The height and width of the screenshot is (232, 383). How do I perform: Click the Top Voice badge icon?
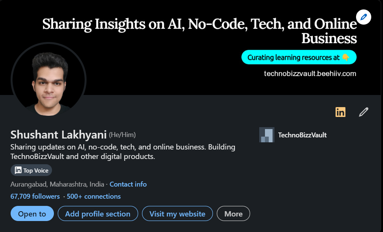coord(31,170)
